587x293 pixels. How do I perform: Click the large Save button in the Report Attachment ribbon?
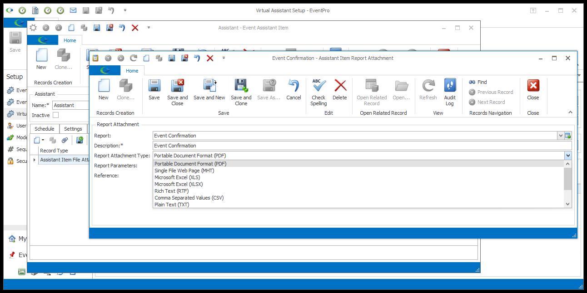[154, 89]
